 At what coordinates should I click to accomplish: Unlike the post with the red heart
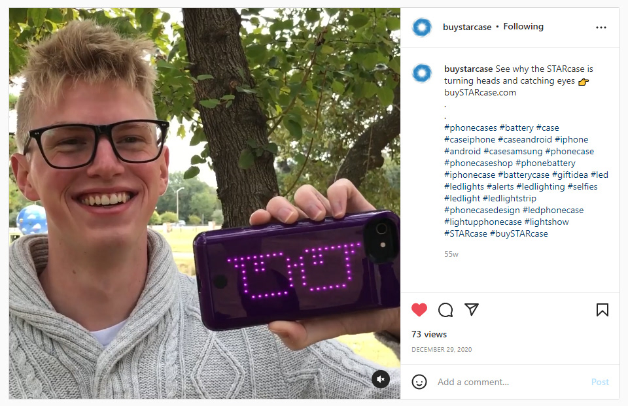click(x=419, y=310)
